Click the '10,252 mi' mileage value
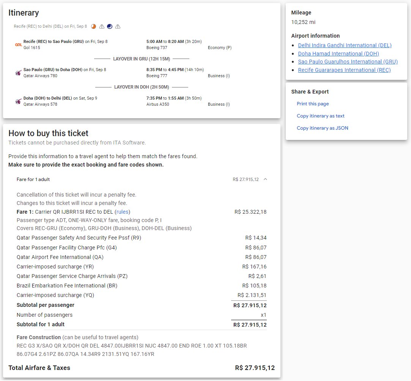Image resolution: width=411 pixels, height=381 pixels. pyautogui.click(x=303, y=22)
